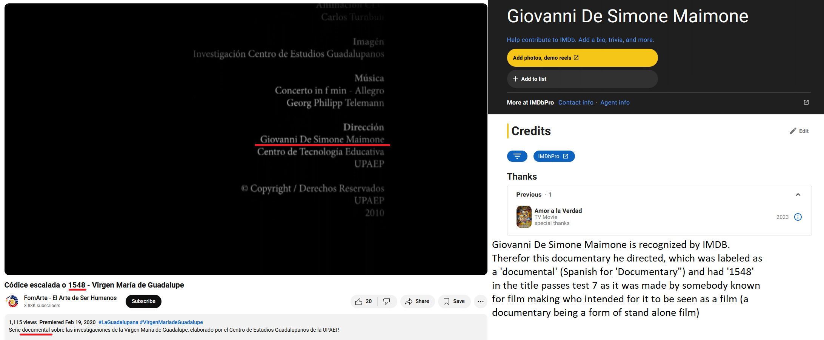
Task: Open external link icon beside IMDbPro row
Action: tap(806, 102)
